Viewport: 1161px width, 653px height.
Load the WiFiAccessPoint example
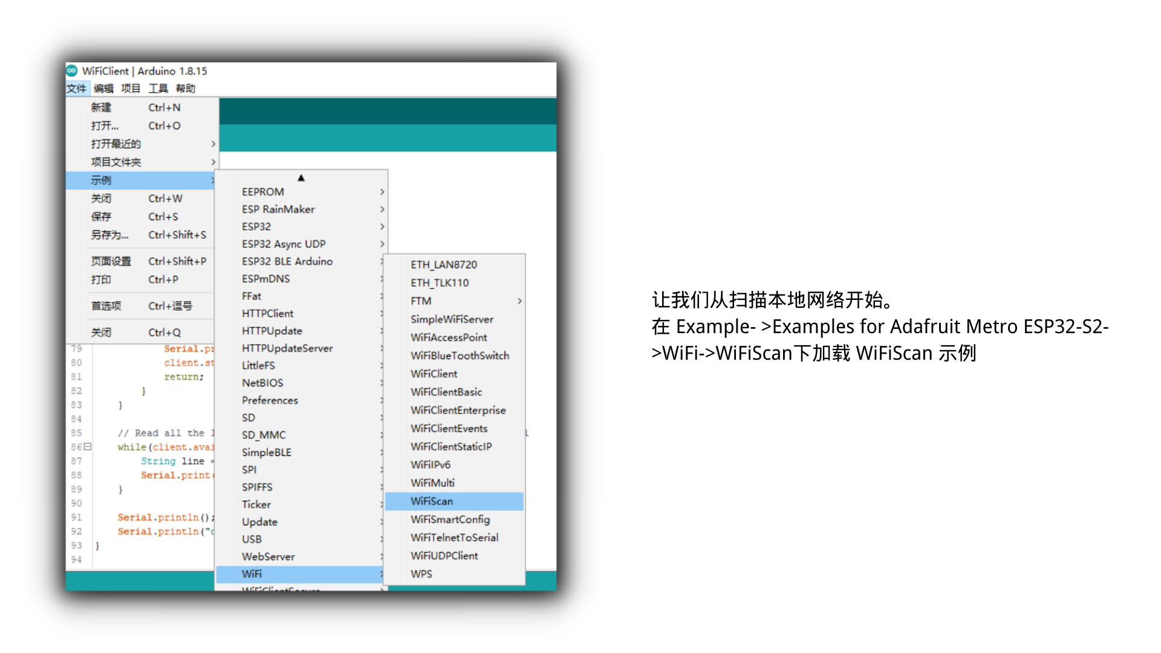click(454, 337)
